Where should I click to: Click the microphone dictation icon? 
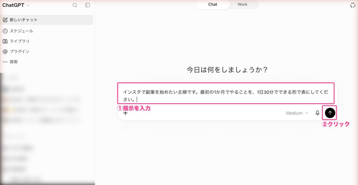point(317,113)
